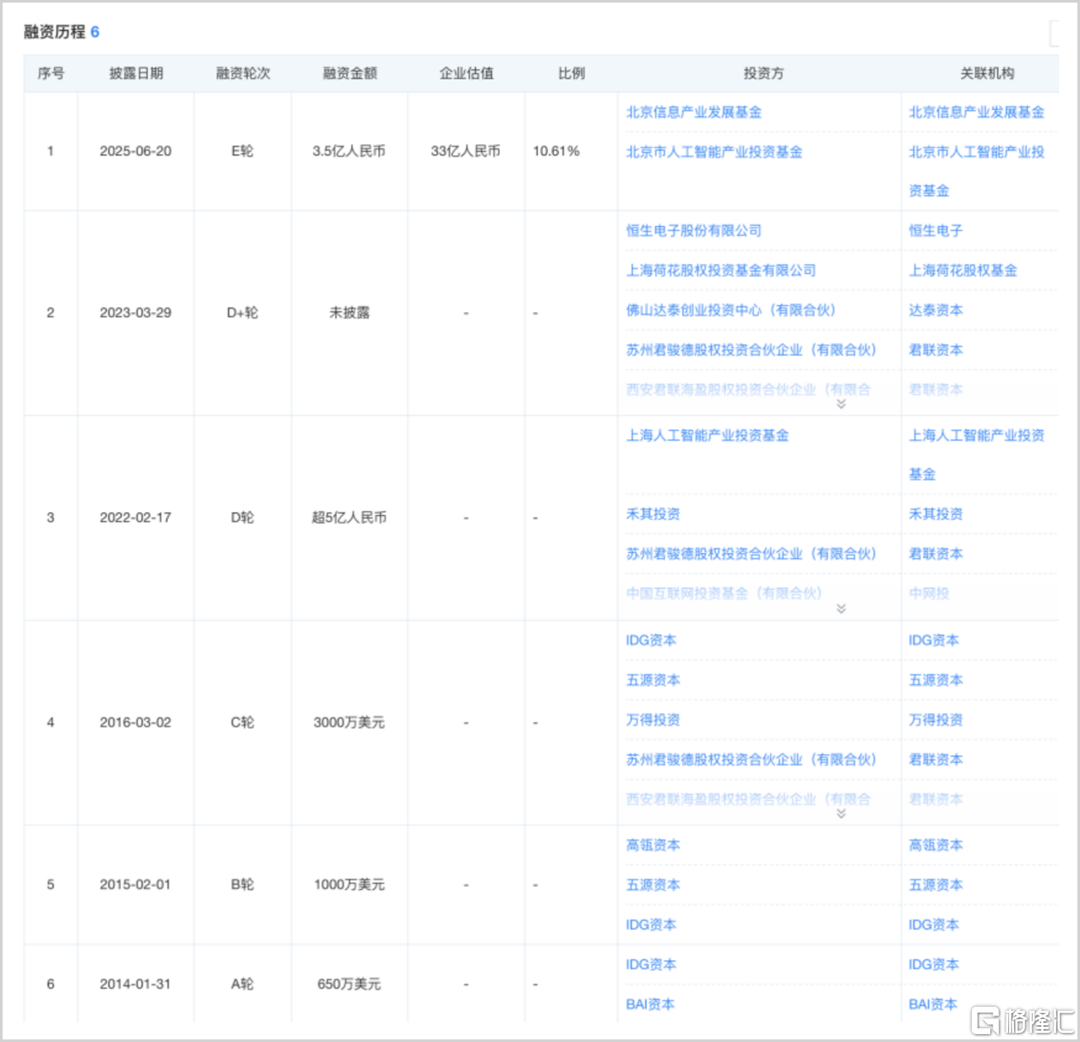This screenshot has width=1080, height=1042.
Task: Select the 披露日期 column header
Action: [x=136, y=73]
